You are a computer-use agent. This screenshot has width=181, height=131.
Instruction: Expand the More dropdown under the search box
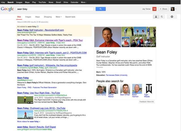(x=58, y=17)
